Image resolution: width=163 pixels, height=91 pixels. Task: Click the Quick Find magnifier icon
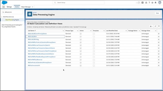click(x=3, y=12)
